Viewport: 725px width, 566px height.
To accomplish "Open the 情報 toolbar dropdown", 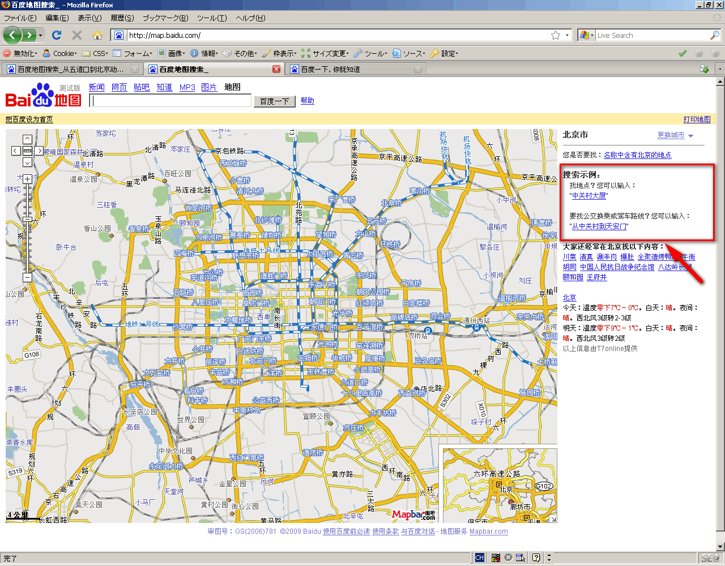I will pyautogui.click(x=204, y=53).
